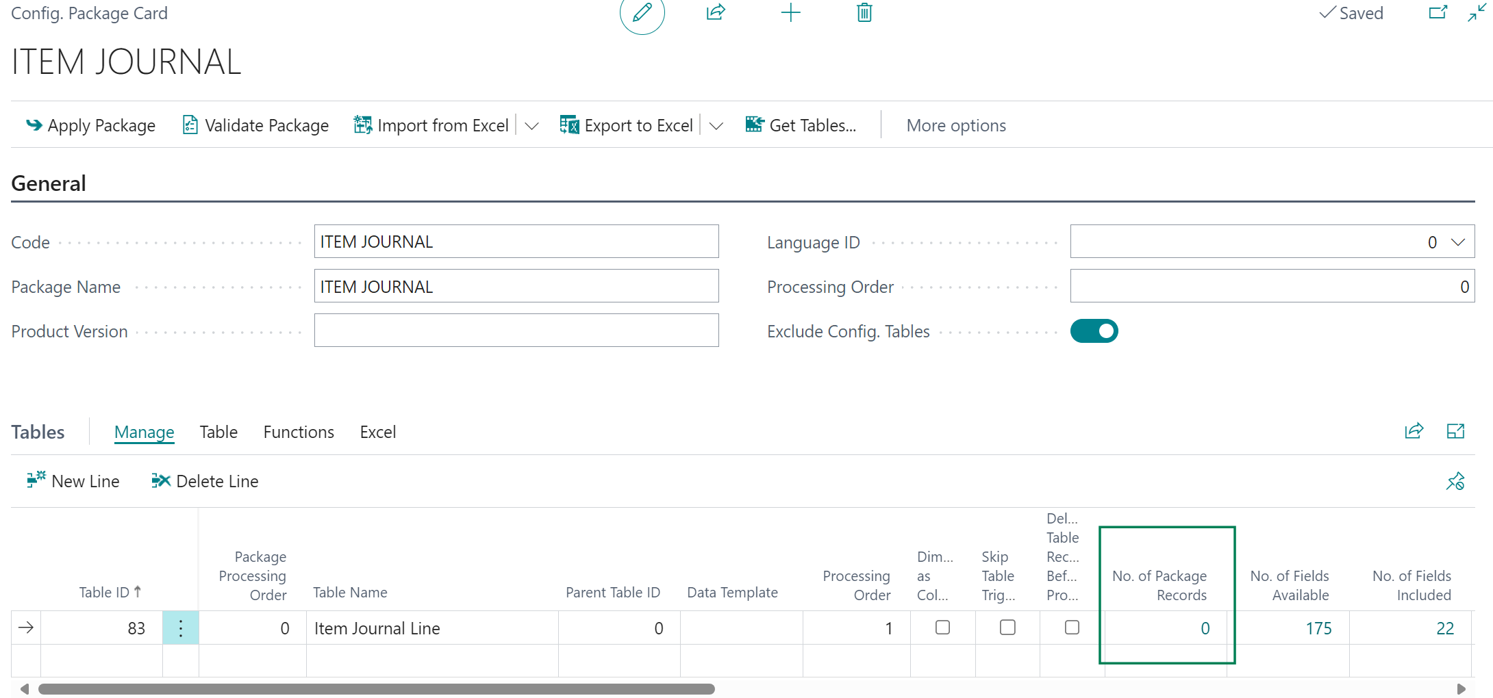Click the pencil edit icon

coord(642,12)
